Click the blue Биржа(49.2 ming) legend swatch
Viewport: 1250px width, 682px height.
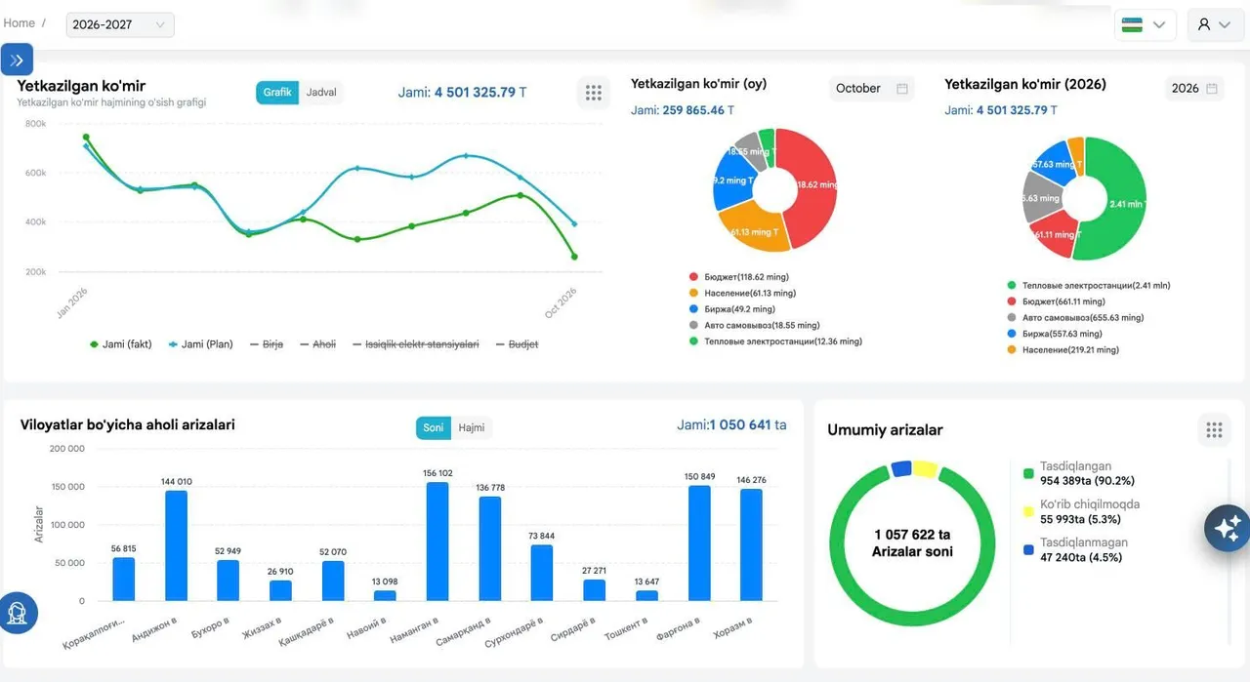coord(693,309)
